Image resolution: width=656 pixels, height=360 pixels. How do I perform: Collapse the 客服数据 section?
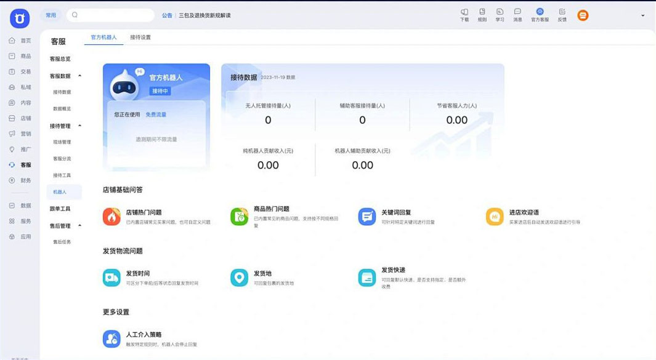80,76
